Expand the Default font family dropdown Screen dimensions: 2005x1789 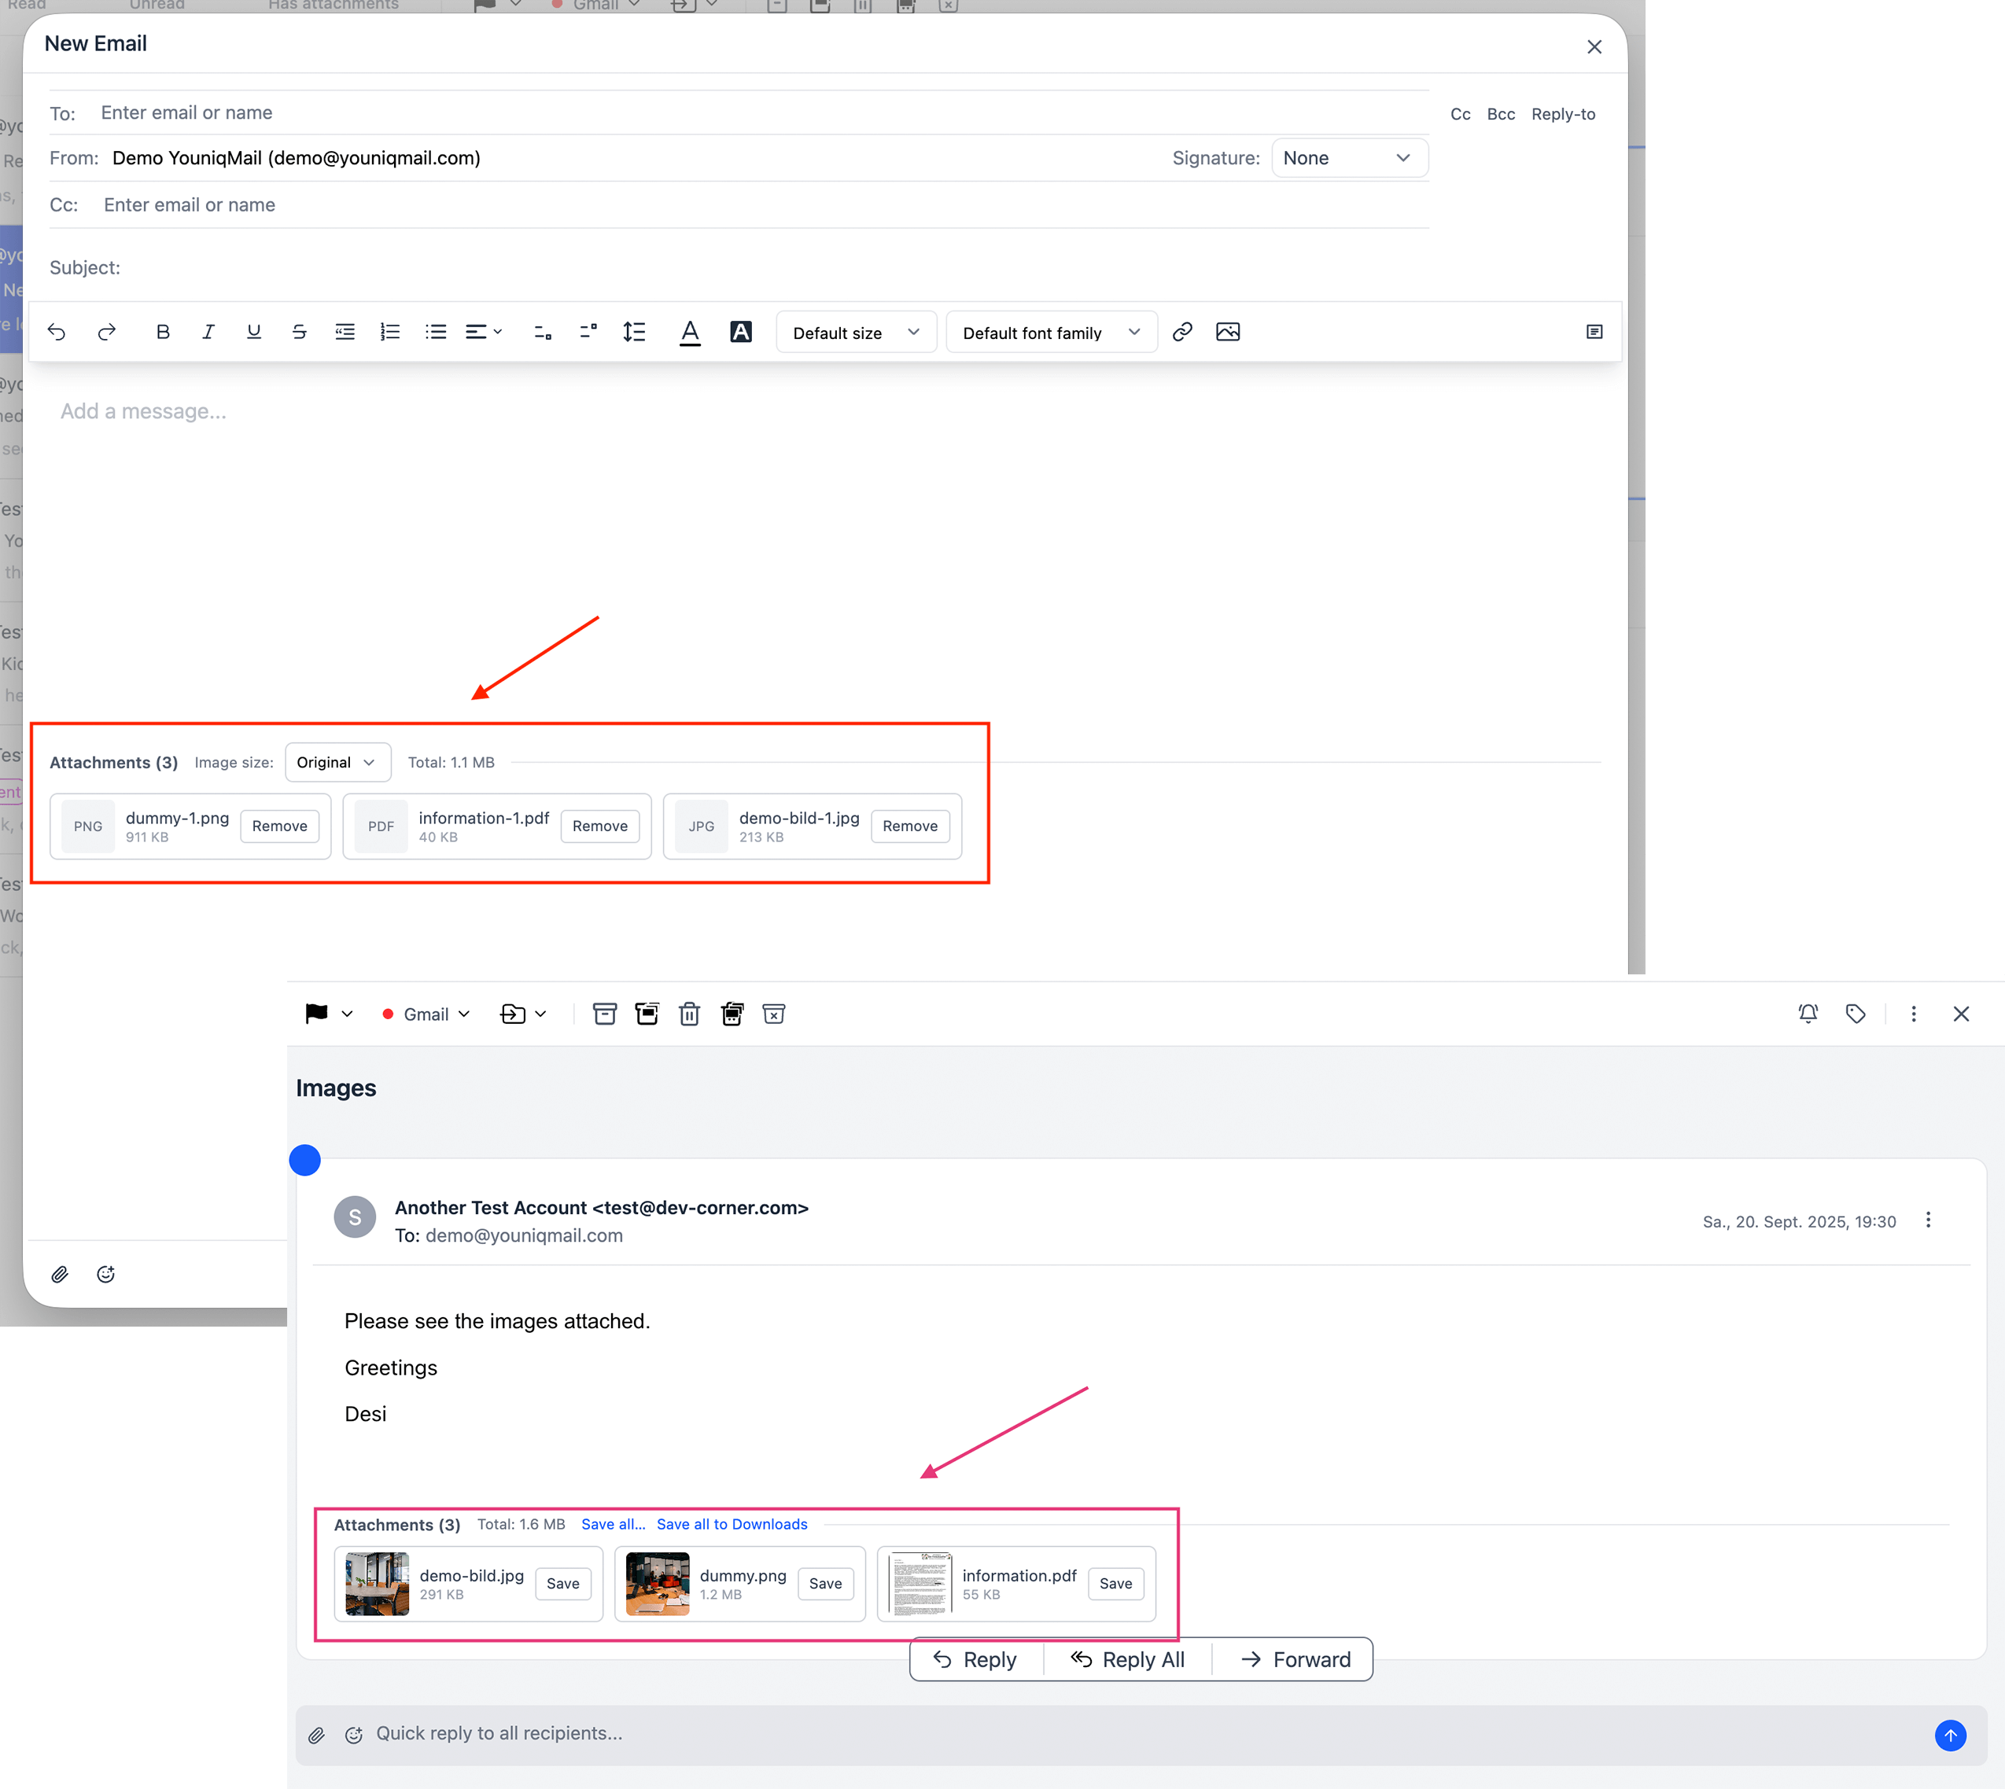[x=1050, y=333]
